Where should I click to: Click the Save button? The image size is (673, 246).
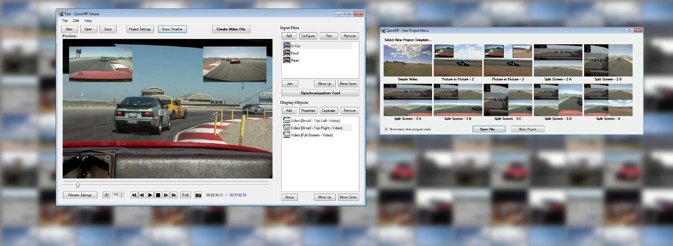pyautogui.click(x=108, y=29)
